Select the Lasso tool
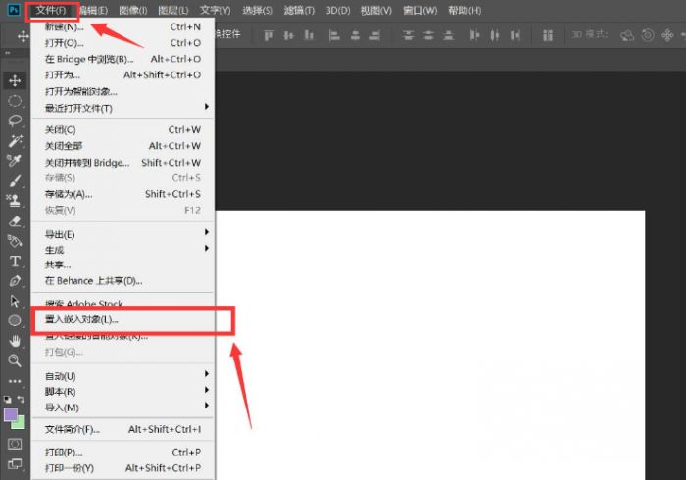The height and width of the screenshot is (480, 686). click(15, 120)
